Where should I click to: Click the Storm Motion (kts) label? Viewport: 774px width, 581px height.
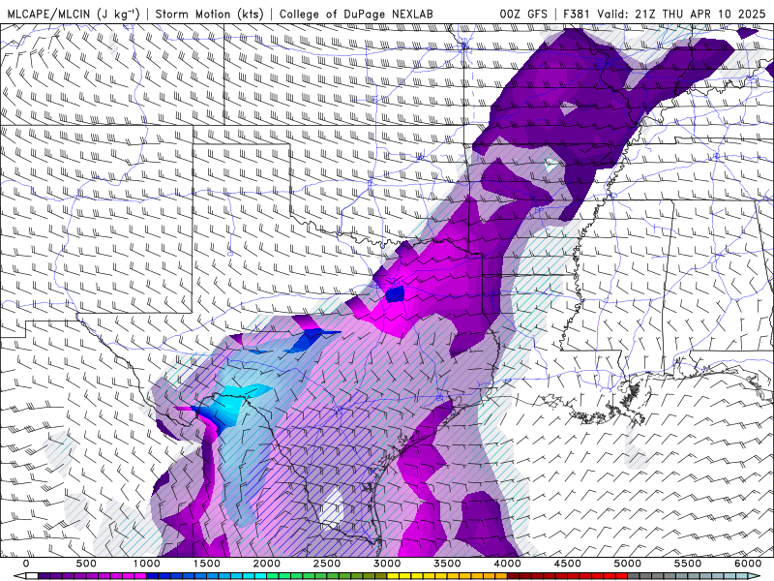click(210, 14)
